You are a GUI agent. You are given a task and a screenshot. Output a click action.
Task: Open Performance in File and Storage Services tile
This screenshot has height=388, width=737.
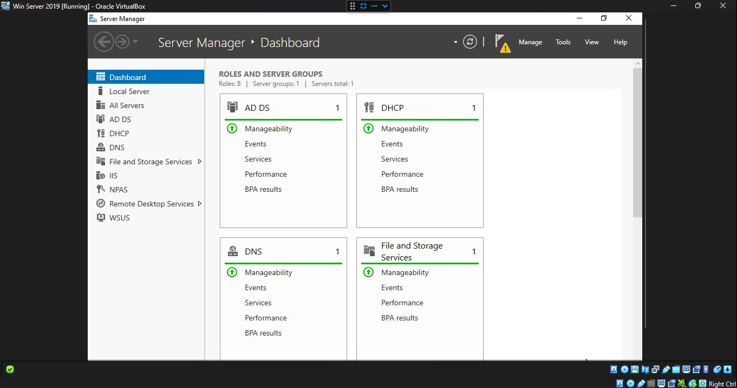[x=402, y=303]
